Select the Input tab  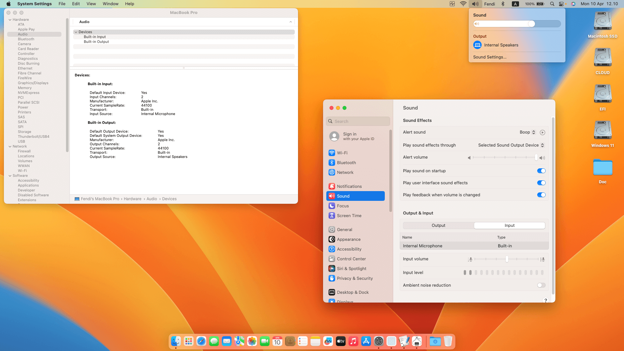point(509,226)
